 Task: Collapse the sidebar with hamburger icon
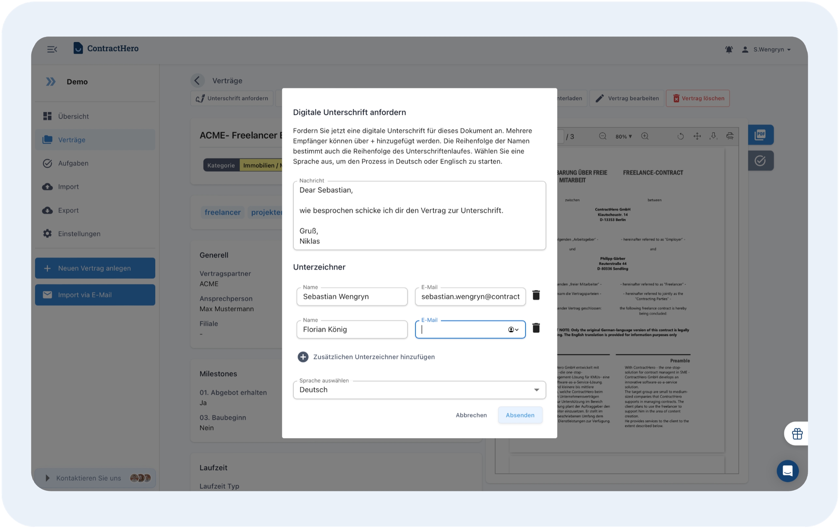coord(52,49)
